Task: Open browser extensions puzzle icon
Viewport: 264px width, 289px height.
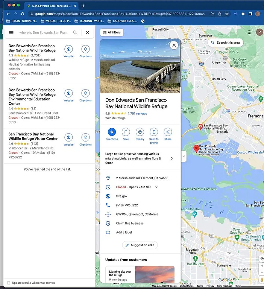Action: pos(243,14)
